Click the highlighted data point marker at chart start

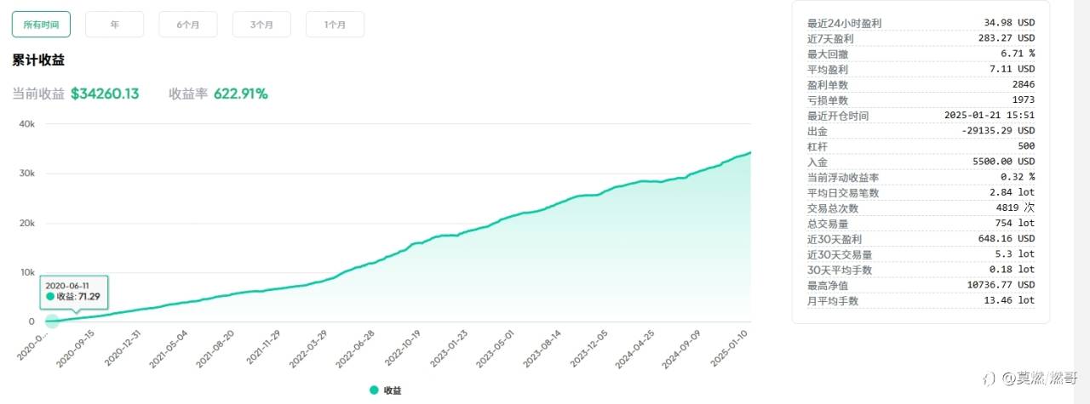pos(52,321)
